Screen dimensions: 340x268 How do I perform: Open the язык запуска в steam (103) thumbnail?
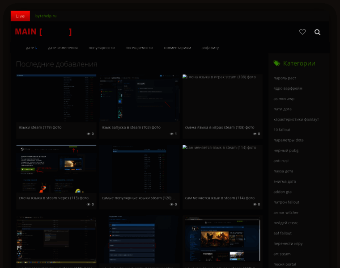tap(140, 98)
